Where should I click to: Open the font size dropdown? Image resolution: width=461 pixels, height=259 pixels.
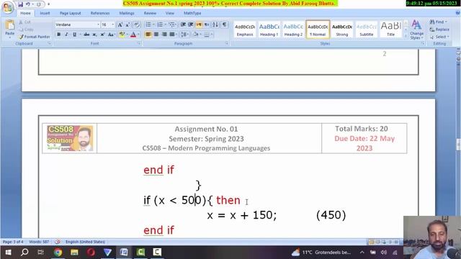click(113, 24)
